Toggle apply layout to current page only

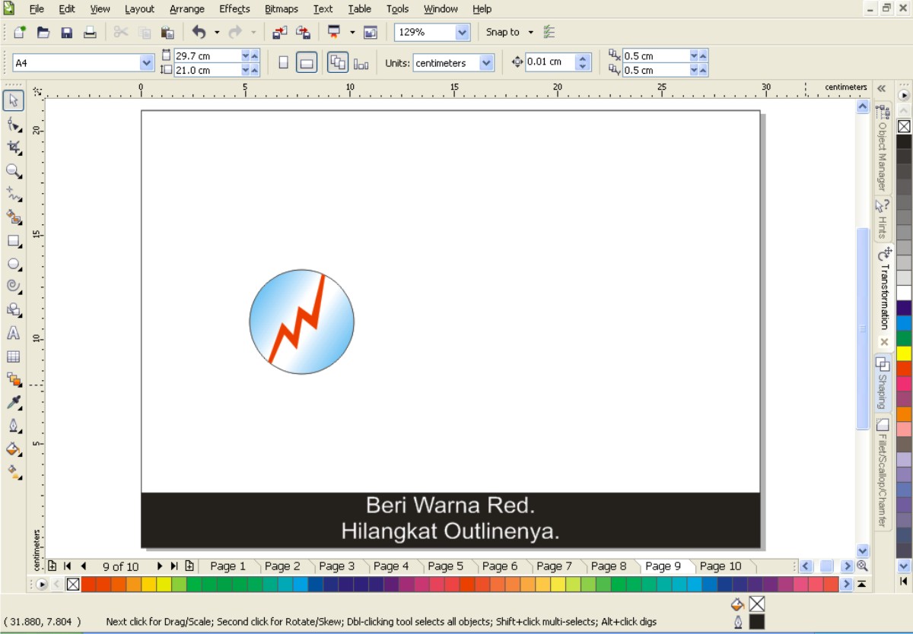click(361, 63)
